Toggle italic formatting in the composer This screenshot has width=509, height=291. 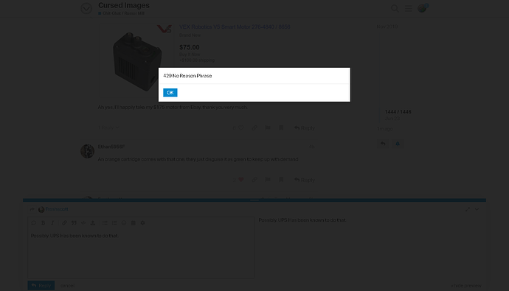(x=52, y=223)
